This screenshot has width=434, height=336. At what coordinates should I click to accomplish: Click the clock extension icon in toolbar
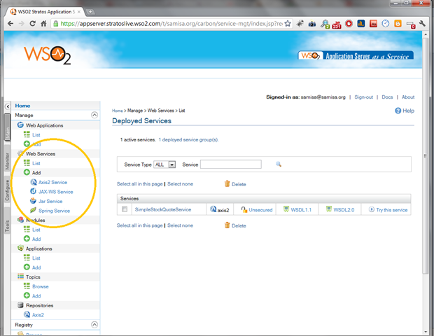point(385,24)
